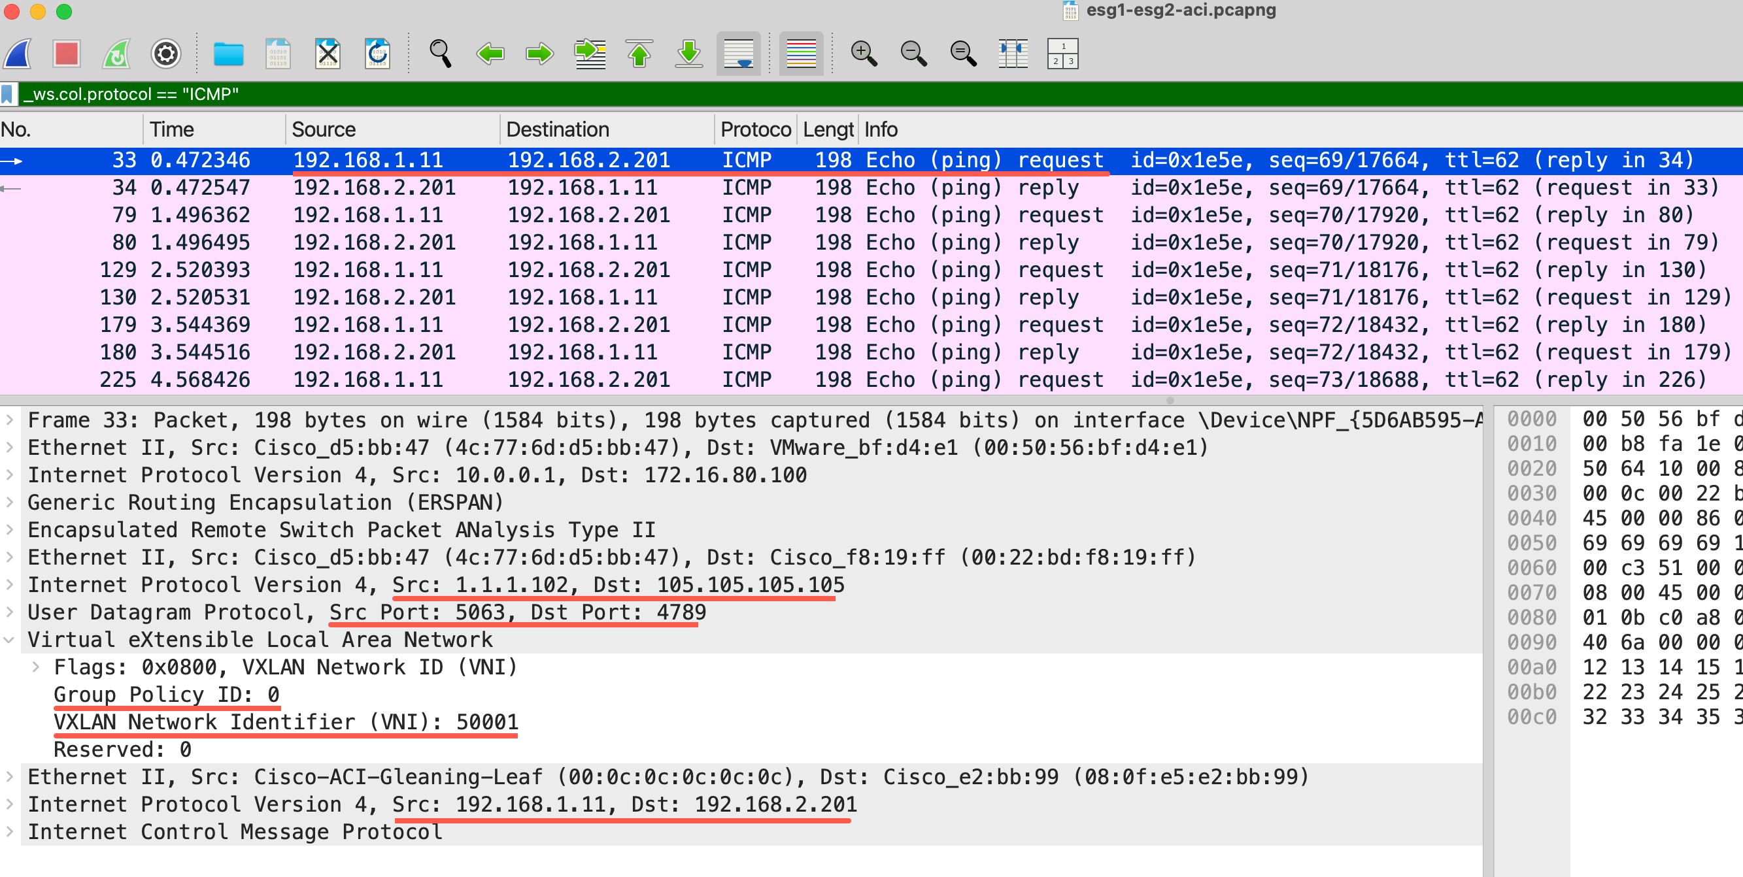Restart the current capture
This screenshot has width=1743, height=877.
tap(116, 54)
